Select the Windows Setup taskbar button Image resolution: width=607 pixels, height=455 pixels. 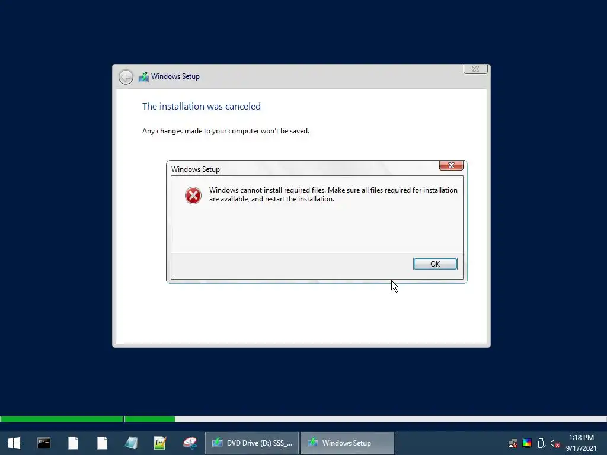tap(347, 443)
